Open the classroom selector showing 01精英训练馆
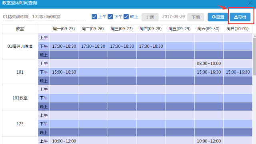The height and width of the screenshot is (144, 256). pos(44,17)
